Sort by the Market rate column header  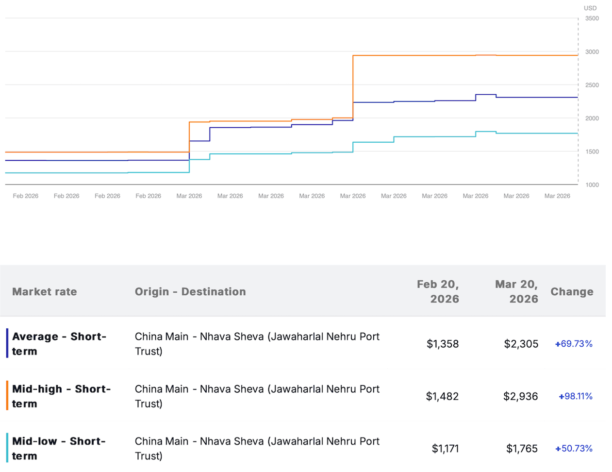45,291
